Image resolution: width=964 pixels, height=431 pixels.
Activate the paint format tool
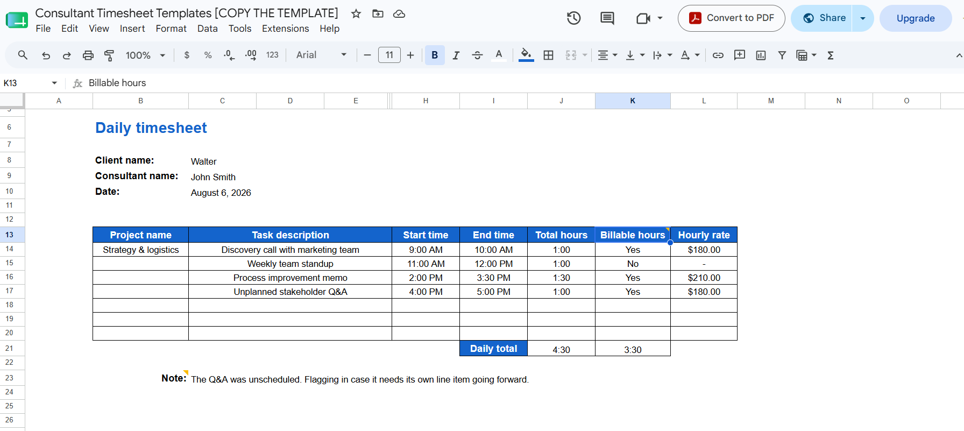tap(109, 55)
